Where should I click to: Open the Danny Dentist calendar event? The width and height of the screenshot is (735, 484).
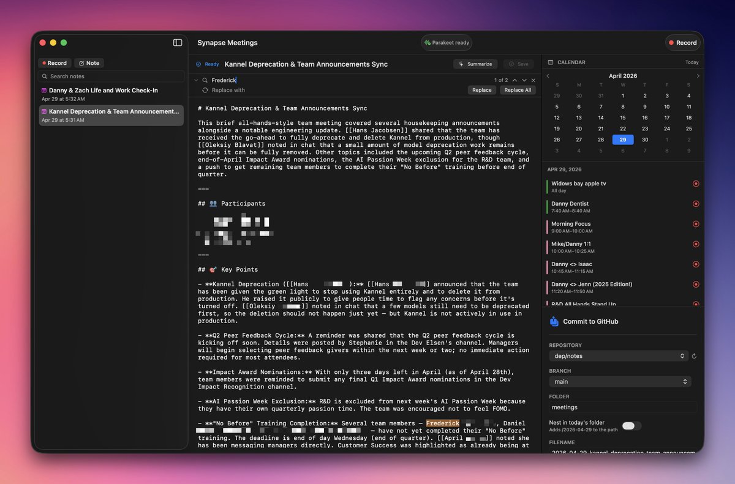619,207
